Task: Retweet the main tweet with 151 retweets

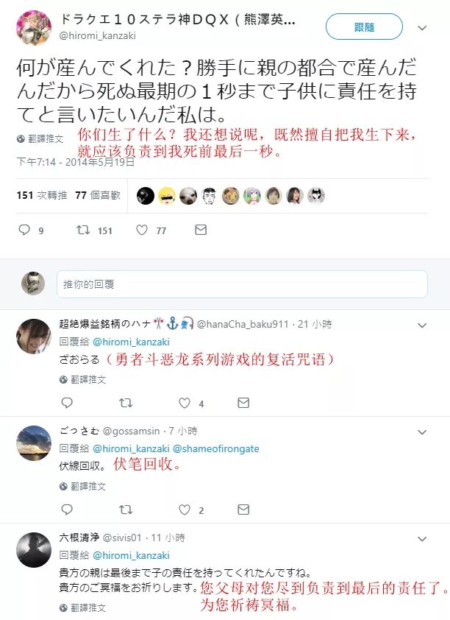Action: click(x=83, y=230)
